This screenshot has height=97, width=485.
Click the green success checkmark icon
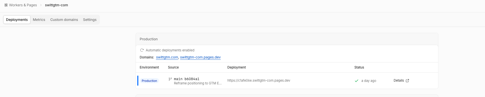[x=357, y=81]
